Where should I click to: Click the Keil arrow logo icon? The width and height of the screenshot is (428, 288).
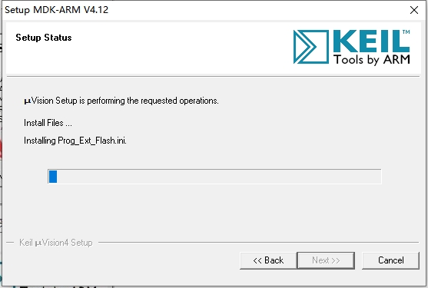[311, 47]
